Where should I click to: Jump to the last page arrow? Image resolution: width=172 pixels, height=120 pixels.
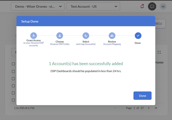pyautogui.click(x=156, y=108)
